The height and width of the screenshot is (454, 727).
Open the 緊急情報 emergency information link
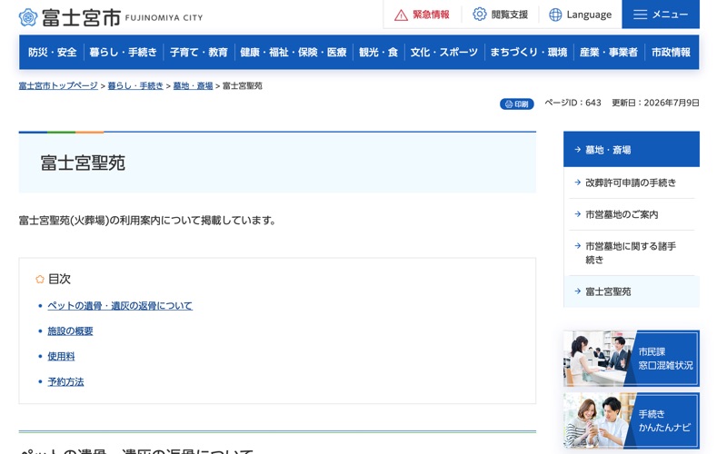point(422,15)
